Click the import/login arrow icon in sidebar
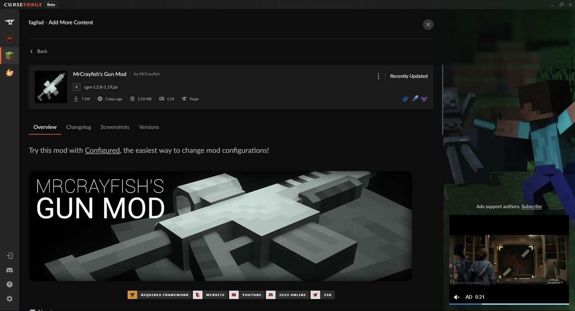The width and height of the screenshot is (575, 311). pyautogui.click(x=9, y=255)
